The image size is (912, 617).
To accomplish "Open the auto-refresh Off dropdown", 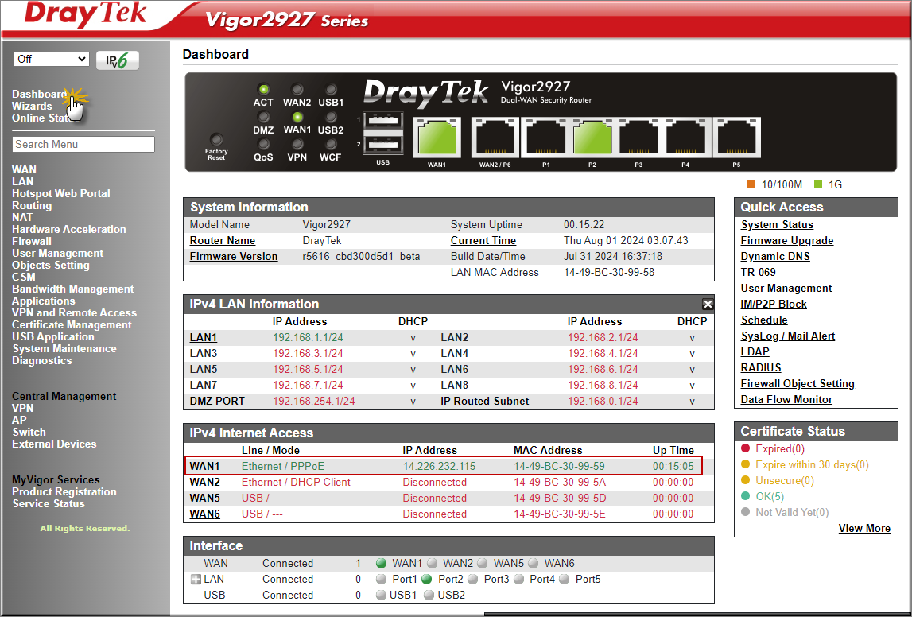I will 51,59.
